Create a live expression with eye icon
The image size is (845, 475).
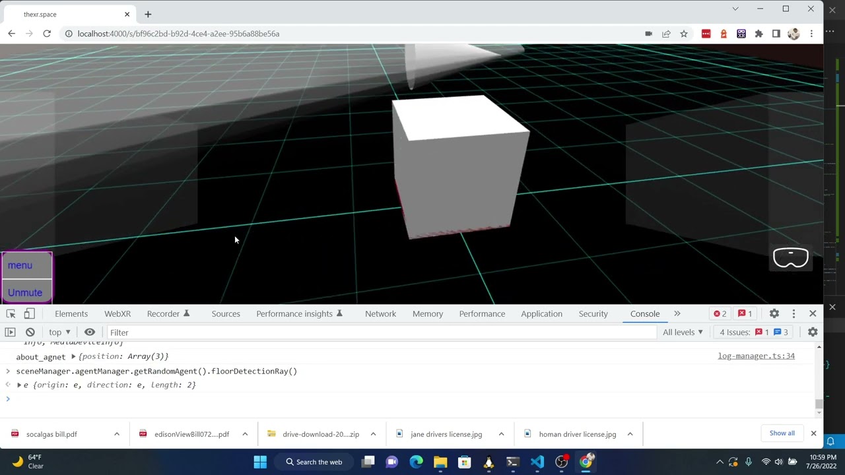90,332
